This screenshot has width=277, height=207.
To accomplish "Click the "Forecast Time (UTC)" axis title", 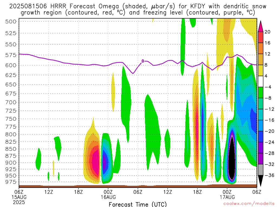I will pos(138,204).
